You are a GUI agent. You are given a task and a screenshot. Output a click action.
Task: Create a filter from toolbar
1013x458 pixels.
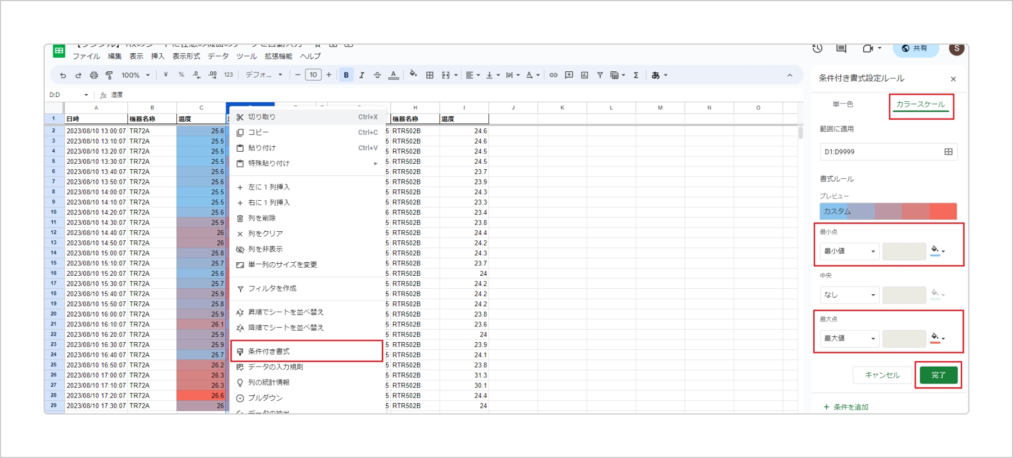tap(600, 75)
